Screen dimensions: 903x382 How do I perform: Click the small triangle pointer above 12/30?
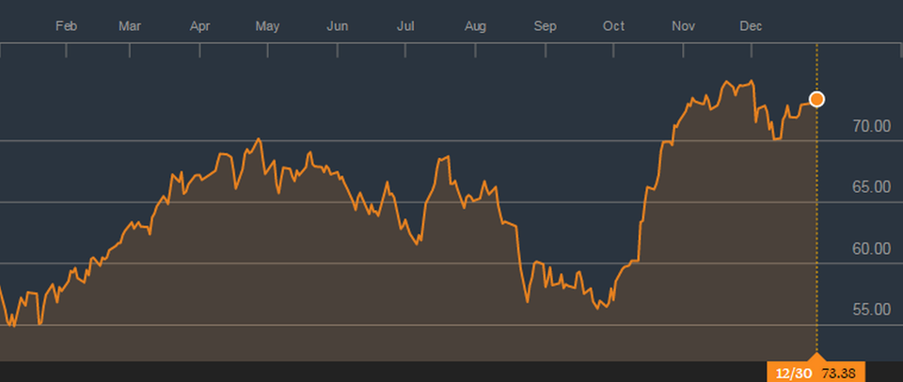816,358
